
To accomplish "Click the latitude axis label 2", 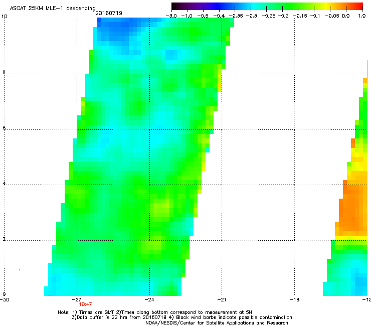I will [4, 239].
